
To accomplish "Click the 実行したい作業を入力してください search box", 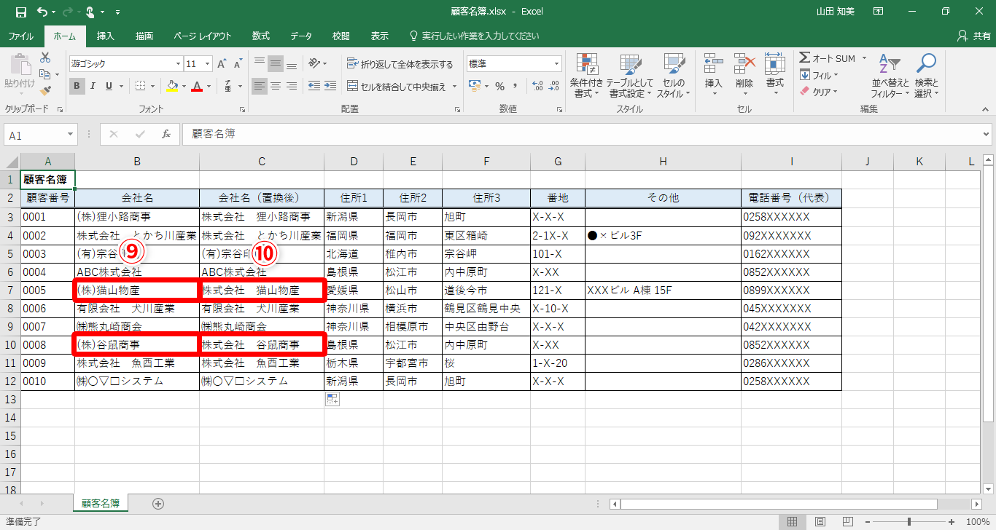I will 474,36.
